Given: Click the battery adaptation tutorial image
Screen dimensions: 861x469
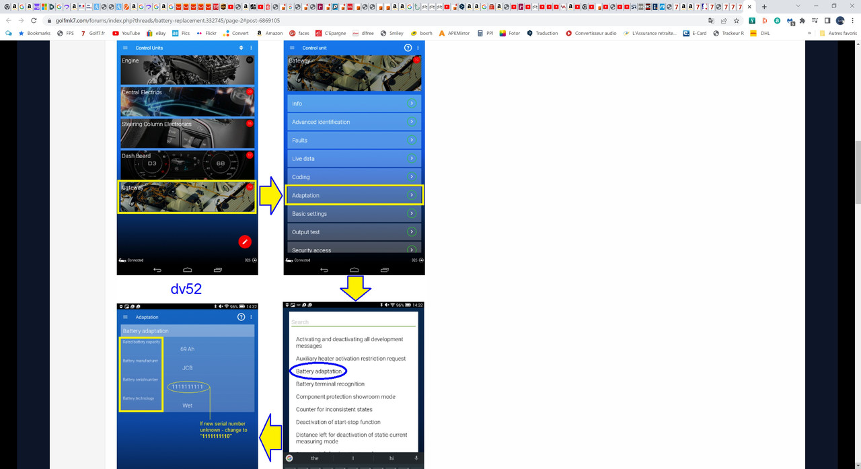Looking at the screenshot, I should (x=270, y=255).
